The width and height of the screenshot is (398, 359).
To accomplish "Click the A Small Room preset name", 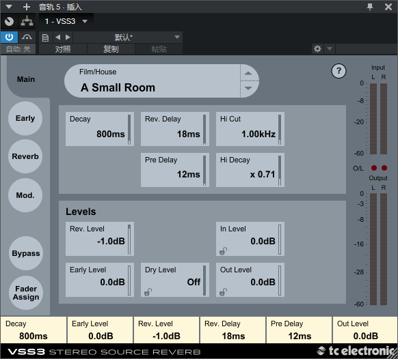I will (118, 87).
